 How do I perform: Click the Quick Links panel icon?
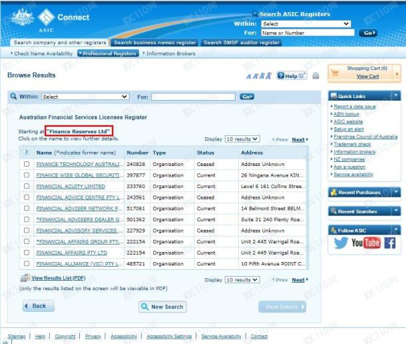pos(333,96)
